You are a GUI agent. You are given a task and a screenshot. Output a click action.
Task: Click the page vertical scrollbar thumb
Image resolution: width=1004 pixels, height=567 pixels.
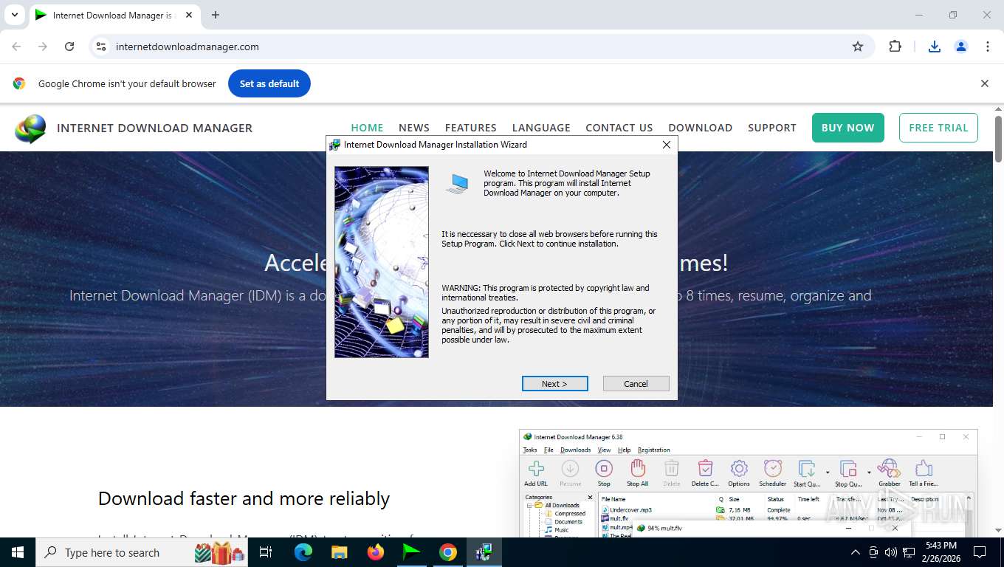999,139
